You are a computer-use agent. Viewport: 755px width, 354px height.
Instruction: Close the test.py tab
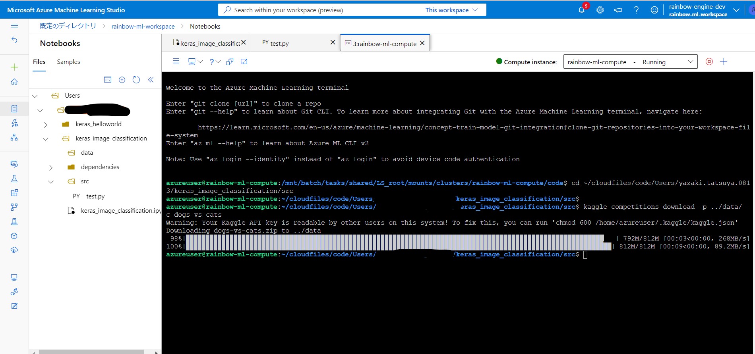333,42
